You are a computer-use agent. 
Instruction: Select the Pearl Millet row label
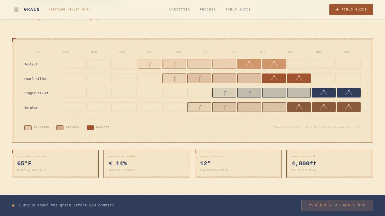click(x=35, y=79)
